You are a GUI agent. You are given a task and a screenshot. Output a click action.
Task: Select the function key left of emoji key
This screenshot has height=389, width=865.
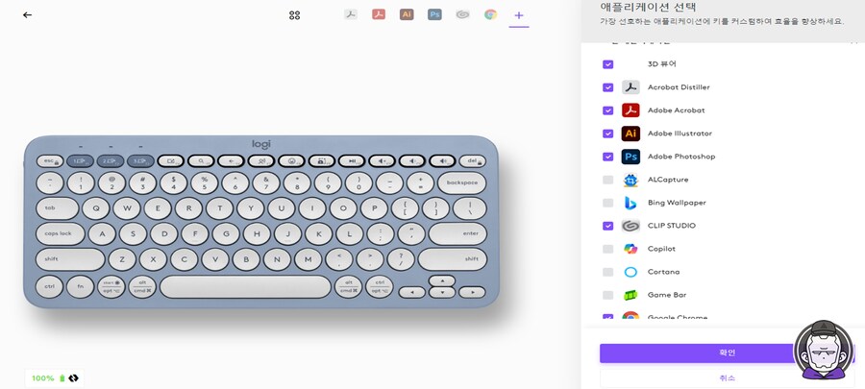click(261, 161)
